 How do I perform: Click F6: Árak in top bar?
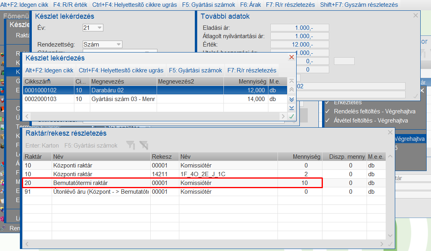(x=250, y=5)
